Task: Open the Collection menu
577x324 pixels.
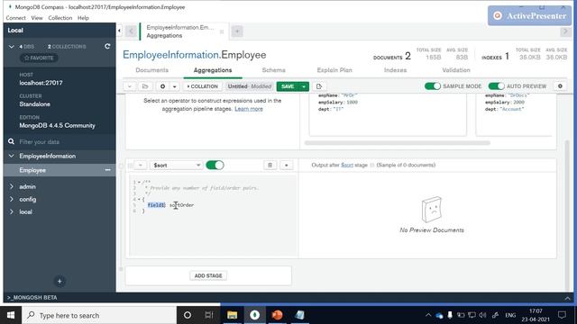Action: pos(60,18)
